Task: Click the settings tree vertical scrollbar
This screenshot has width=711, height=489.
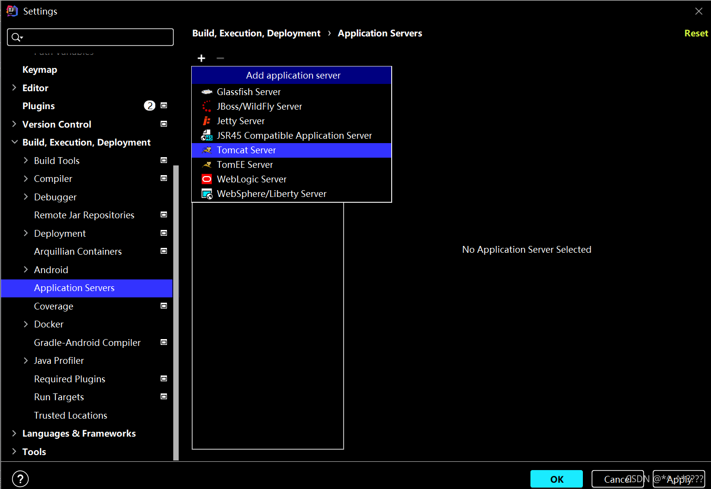Action: point(176,312)
